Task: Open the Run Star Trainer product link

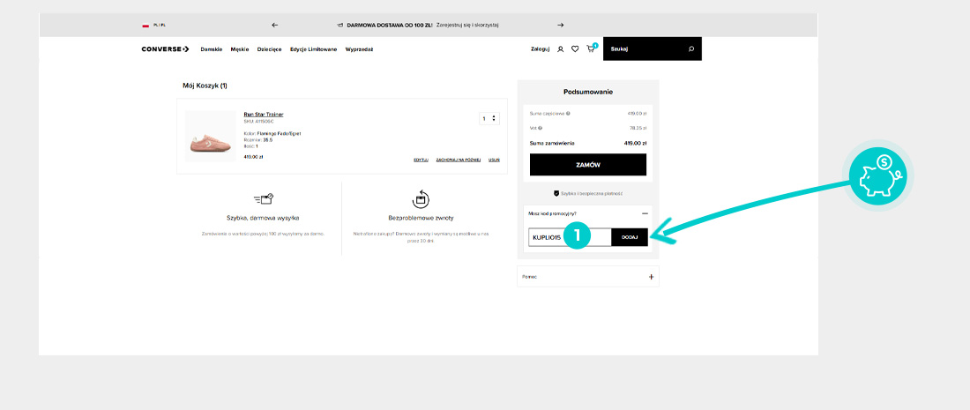Action: click(264, 115)
